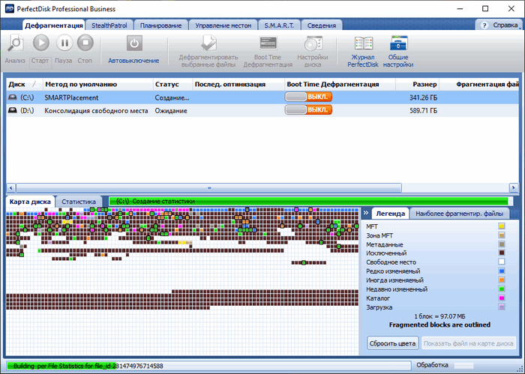This screenshot has width=525, height=374.
Task: Click the 589.71 ГБ size value
Action: click(x=423, y=110)
